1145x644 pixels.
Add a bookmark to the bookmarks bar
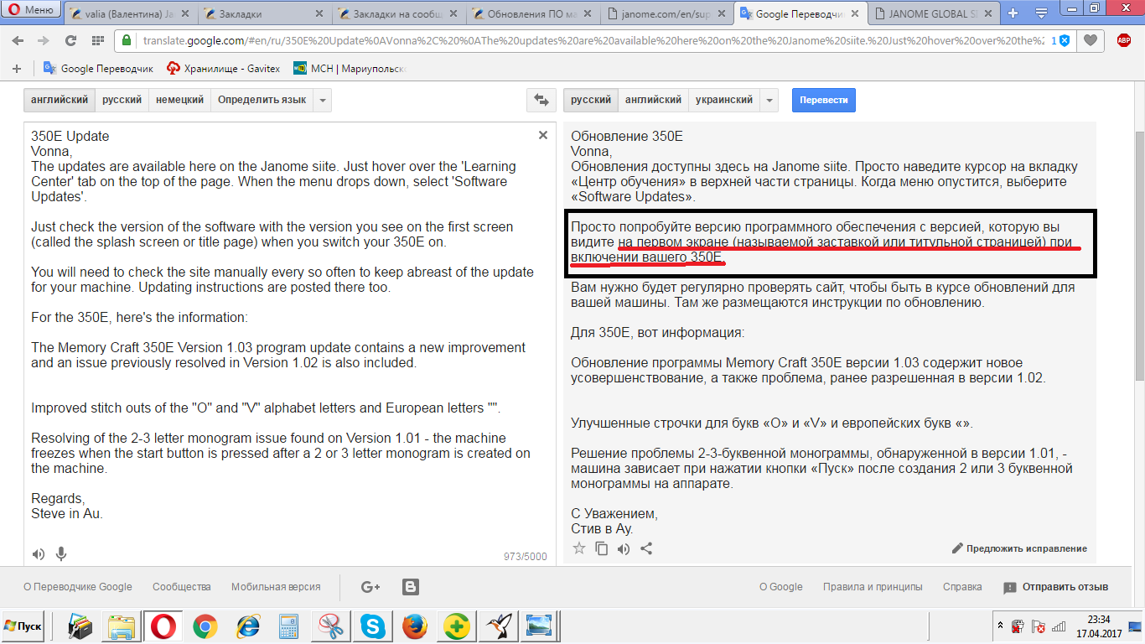coord(18,69)
